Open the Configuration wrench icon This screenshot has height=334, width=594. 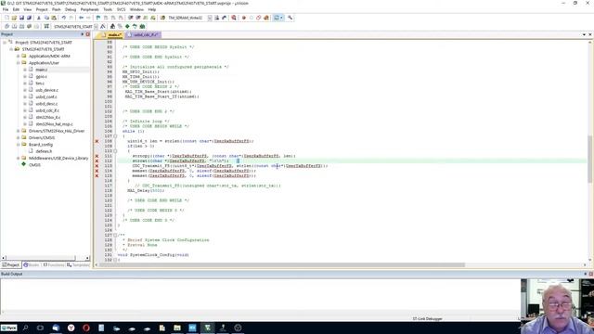[291, 18]
